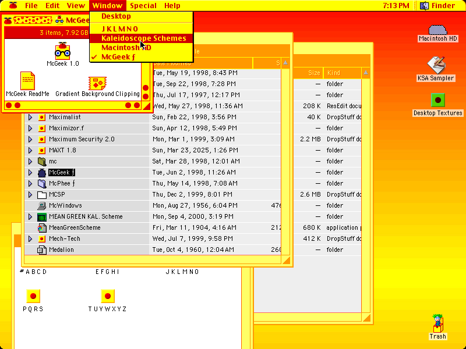Select the McGeek ReadMe document icon
466x349 pixels.
(x=27, y=81)
